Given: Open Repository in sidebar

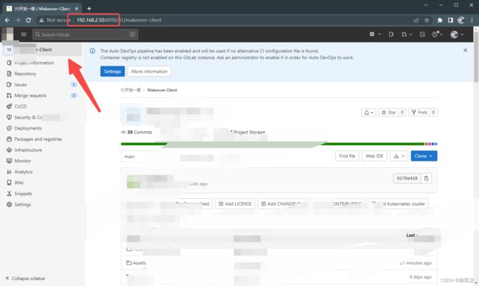Looking at the screenshot, I should pos(25,74).
